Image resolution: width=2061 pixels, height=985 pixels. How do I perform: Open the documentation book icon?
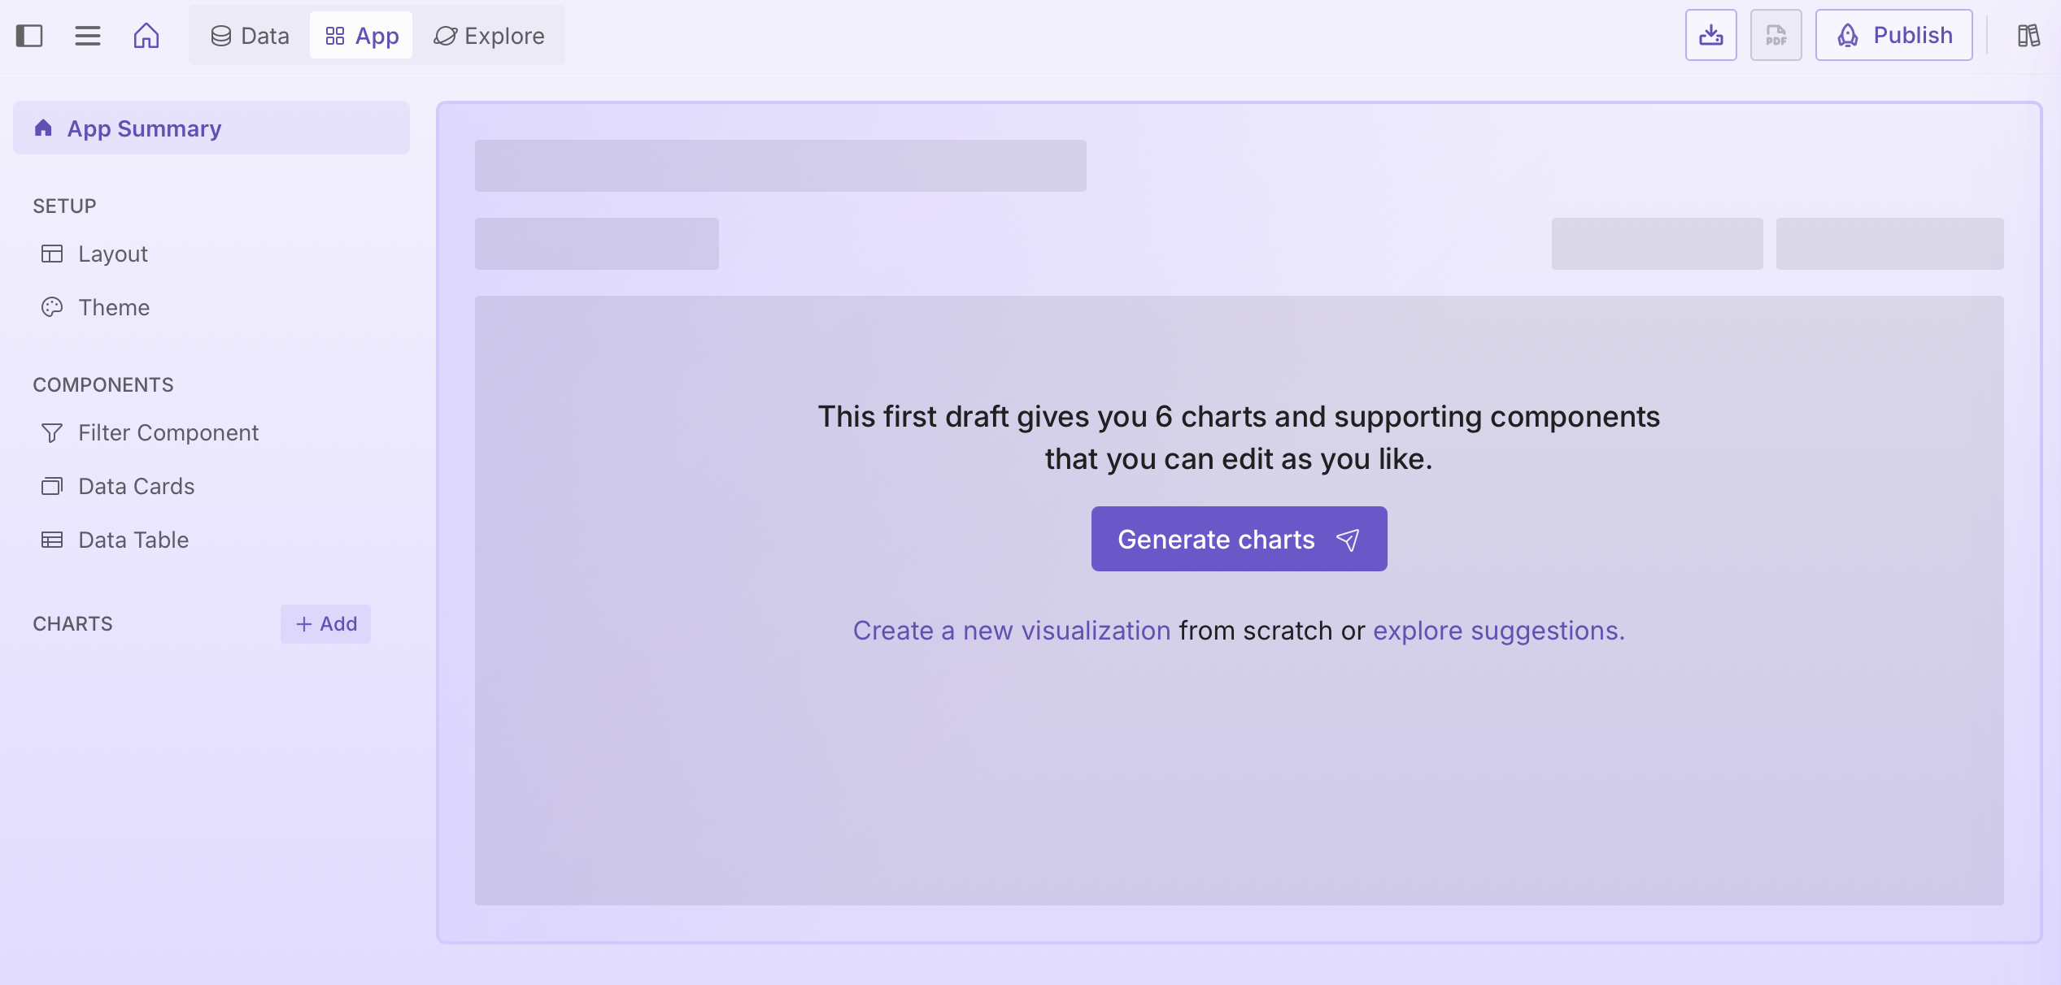(2028, 36)
